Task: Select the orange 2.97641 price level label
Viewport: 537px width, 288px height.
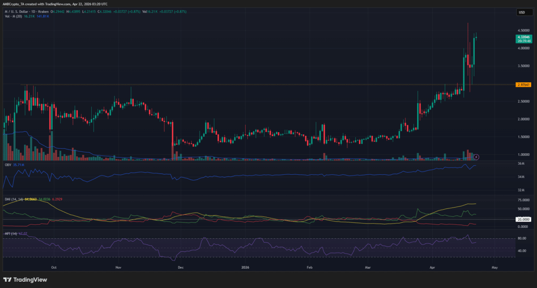Action: pyautogui.click(x=523, y=84)
